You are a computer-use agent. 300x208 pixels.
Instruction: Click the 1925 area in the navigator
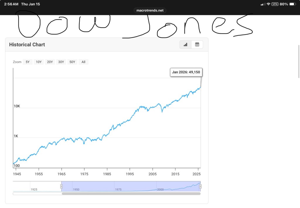(x=34, y=187)
